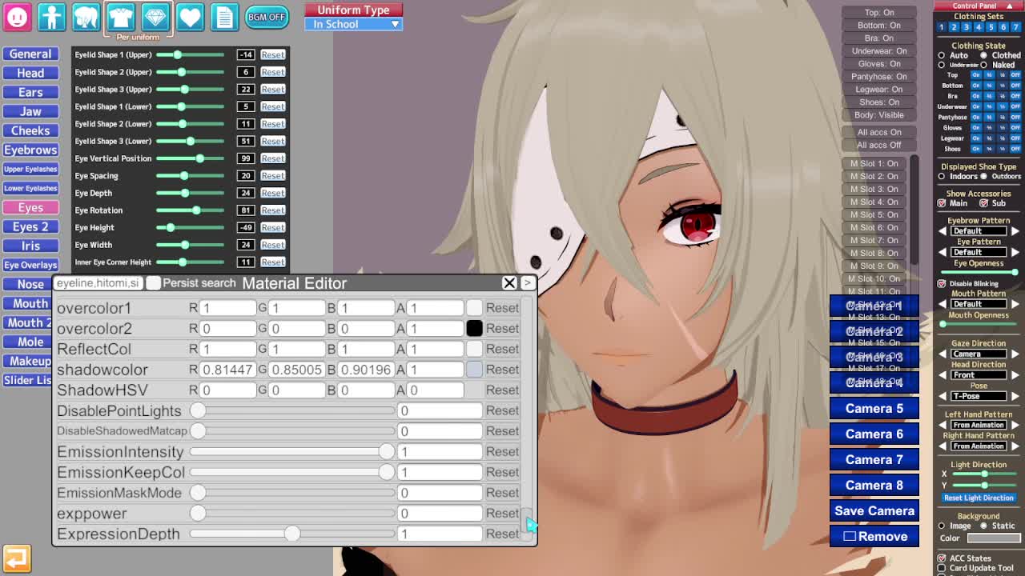Go to next Eyebrow Pattern with right arrow
Screen dimensions: 1025x576
point(1015,230)
